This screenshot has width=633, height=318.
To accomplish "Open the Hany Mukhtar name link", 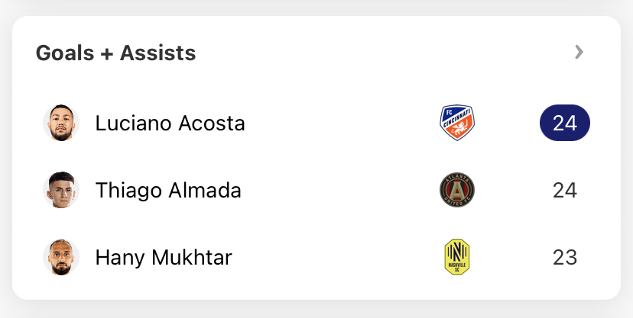I will pos(164,258).
